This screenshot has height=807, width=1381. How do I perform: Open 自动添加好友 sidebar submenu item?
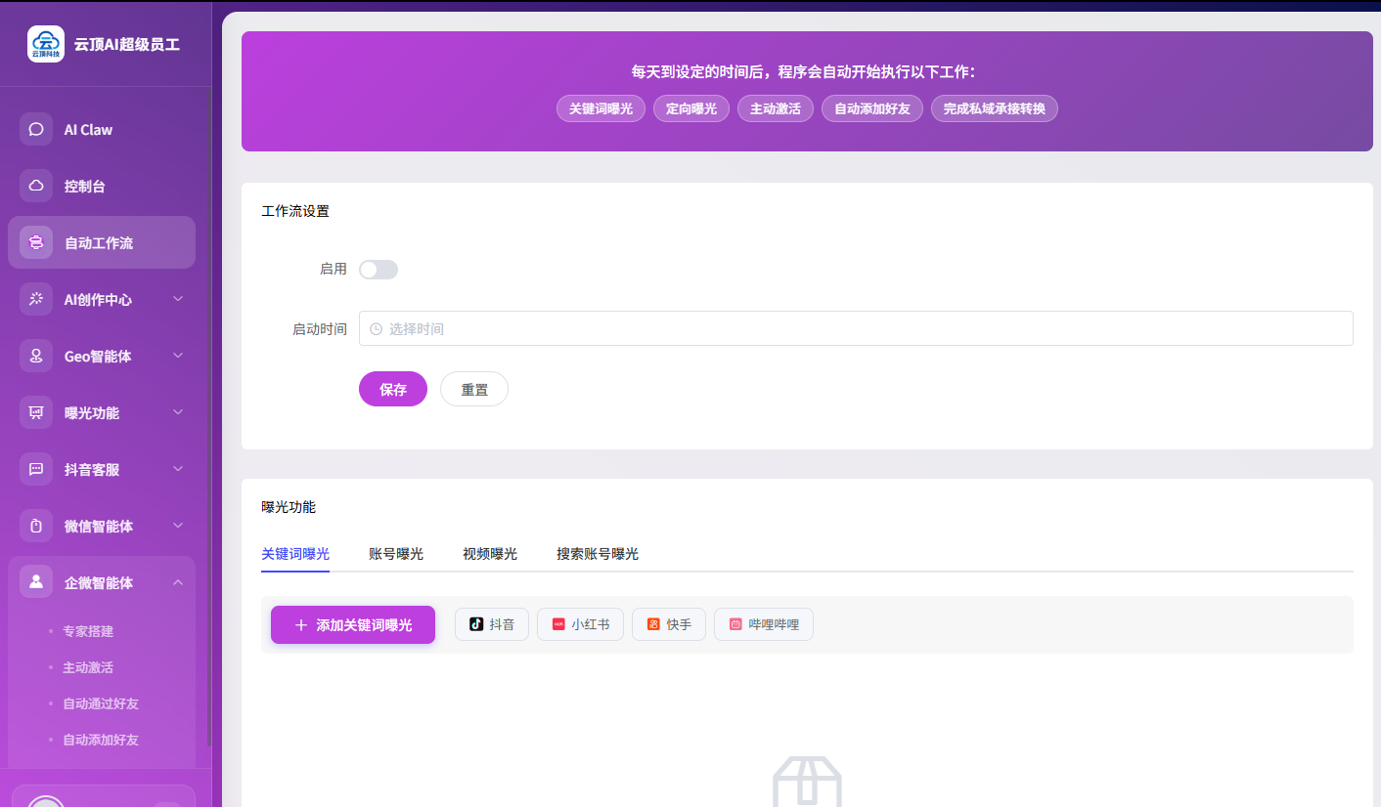tap(101, 740)
